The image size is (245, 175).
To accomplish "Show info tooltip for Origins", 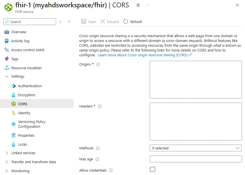I will point(98,64).
